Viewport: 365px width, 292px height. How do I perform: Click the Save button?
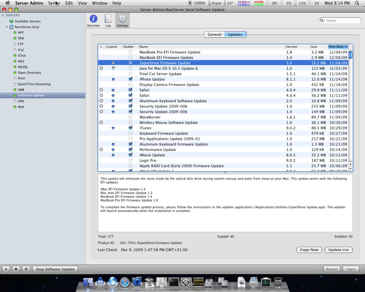point(351,269)
